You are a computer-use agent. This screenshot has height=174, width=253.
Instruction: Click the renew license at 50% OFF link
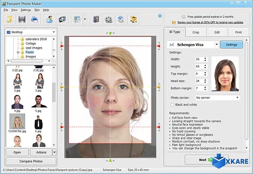click(x=210, y=22)
